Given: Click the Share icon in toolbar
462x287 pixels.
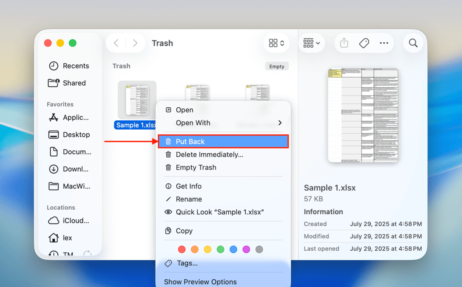Looking at the screenshot, I should point(344,43).
